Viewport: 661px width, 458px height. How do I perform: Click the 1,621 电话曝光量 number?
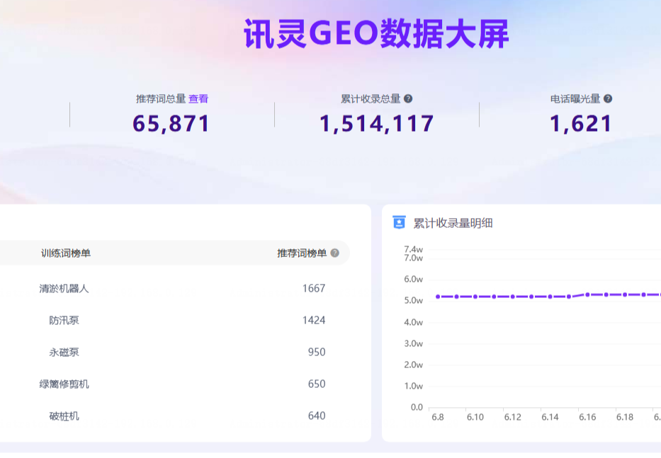[x=581, y=124]
